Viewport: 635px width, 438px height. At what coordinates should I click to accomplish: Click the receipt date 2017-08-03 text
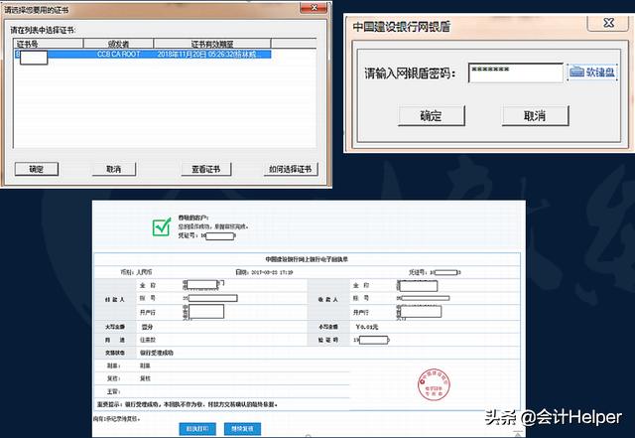(264, 272)
